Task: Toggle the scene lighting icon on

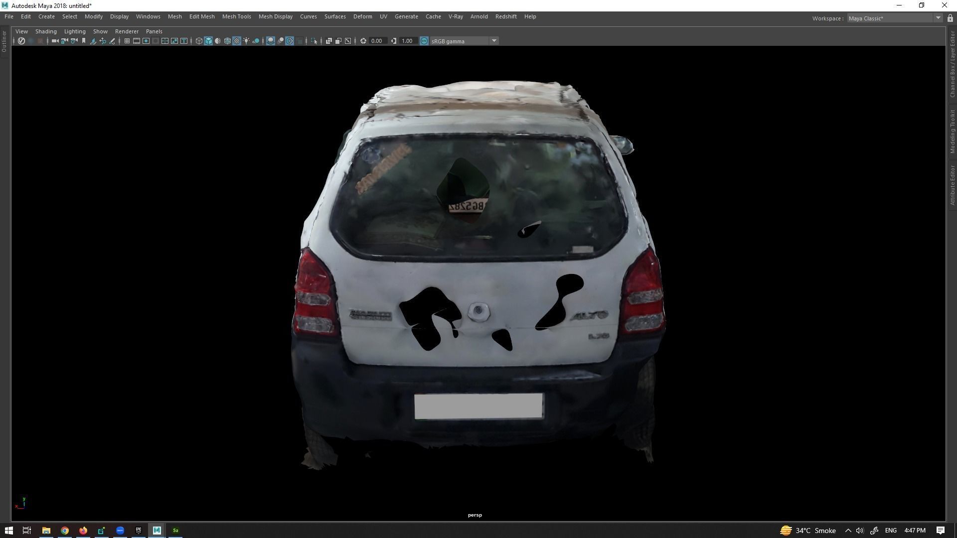Action: [x=246, y=41]
